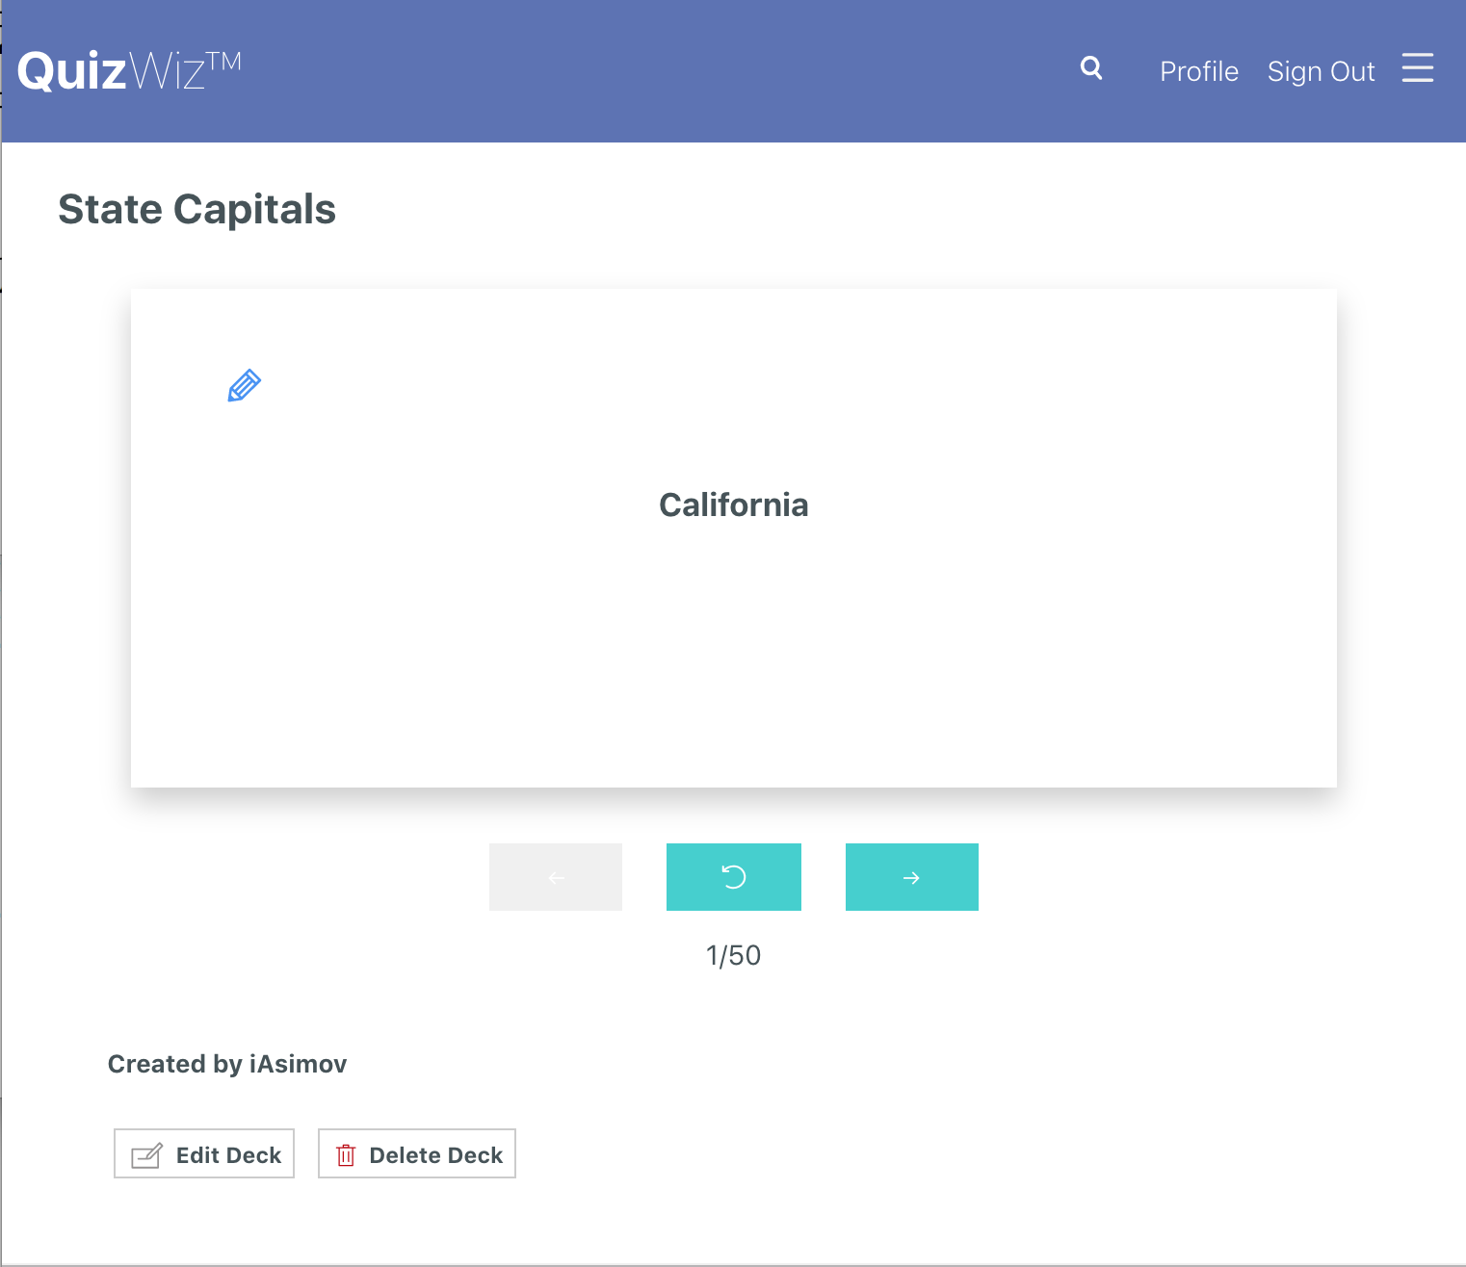The width and height of the screenshot is (1466, 1267).
Task: Open the Profile page
Action: click(x=1198, y=71)
